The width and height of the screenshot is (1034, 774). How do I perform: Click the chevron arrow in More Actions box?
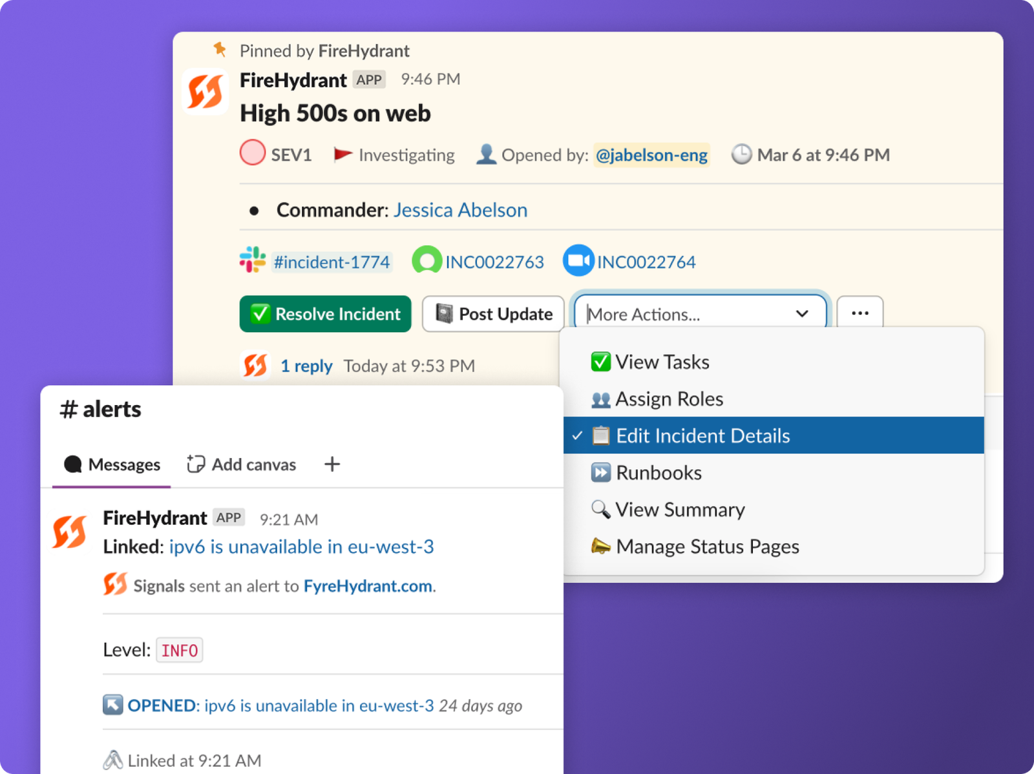point(802,314)
